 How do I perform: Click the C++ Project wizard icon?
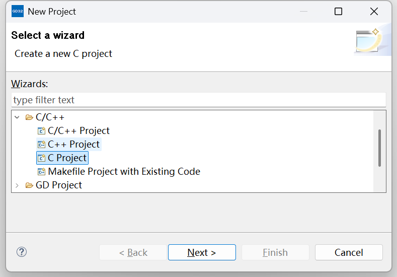point(41,145)
